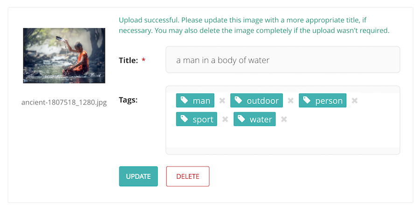Remove the "man" tag
This screenshot has width=420, height=209.
point(222,101)
